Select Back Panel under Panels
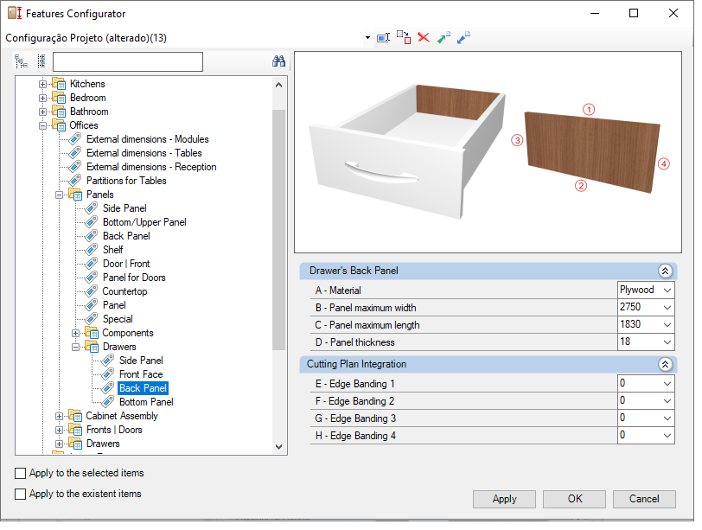Viewport: 702px width, 530px height. (x=126, y=236)
